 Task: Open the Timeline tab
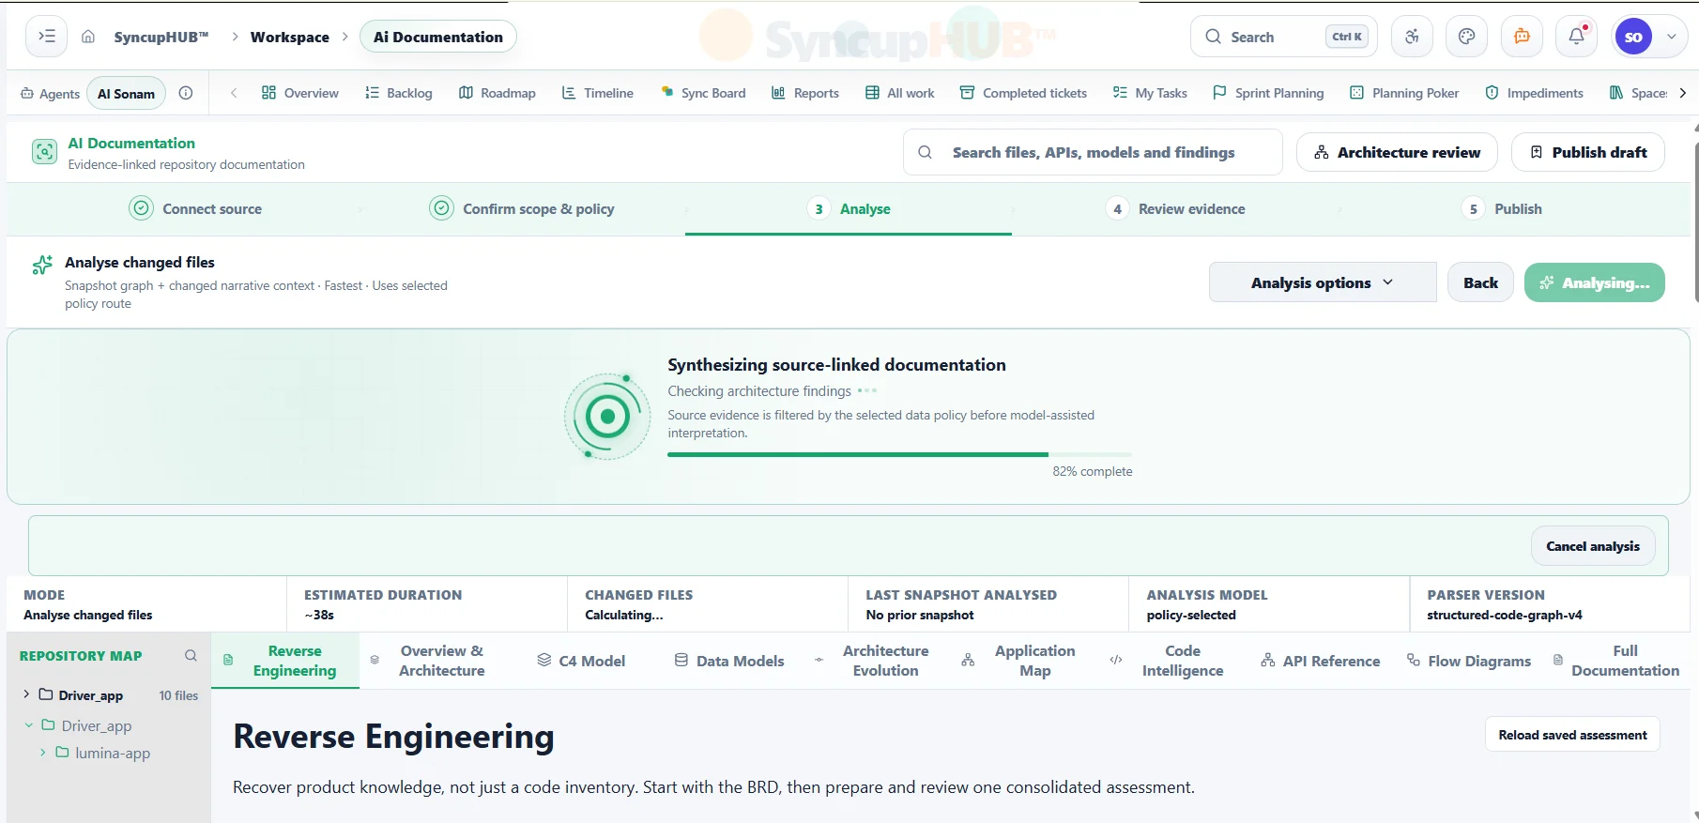597,93
